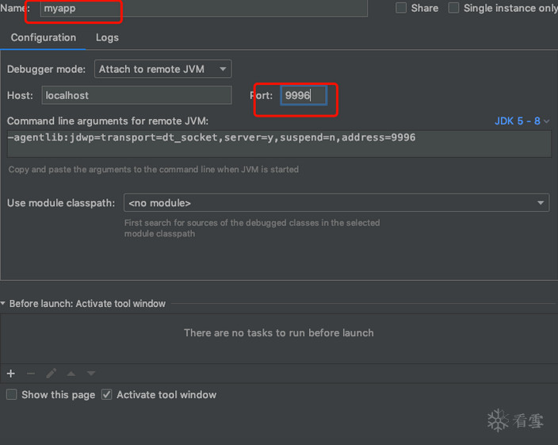The image size is (558, 445).
Task: Uncheck Activate tool window checkbox
Action: (107, 395)
